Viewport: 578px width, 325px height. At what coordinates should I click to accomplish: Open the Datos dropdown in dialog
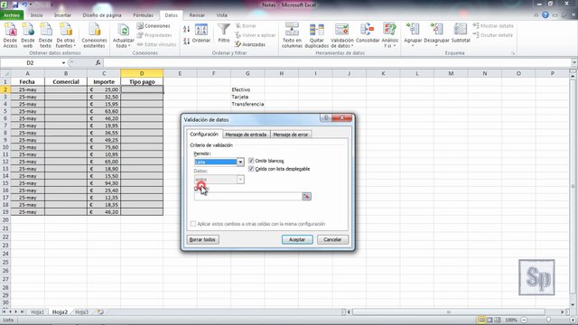click(240, 180)
